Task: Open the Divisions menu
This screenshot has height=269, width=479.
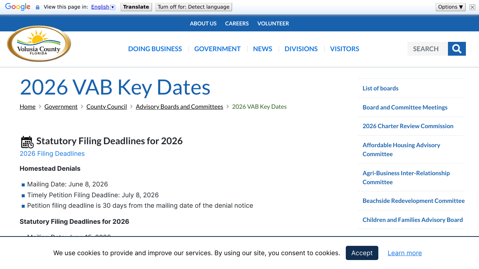Action: [x=301, y=49]
